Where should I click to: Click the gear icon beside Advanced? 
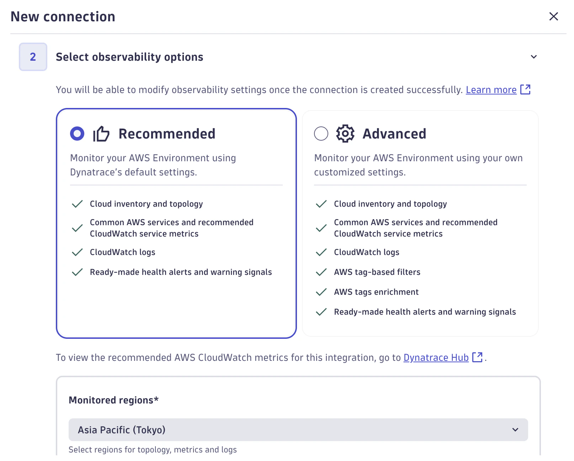click(x=345, y=134)
